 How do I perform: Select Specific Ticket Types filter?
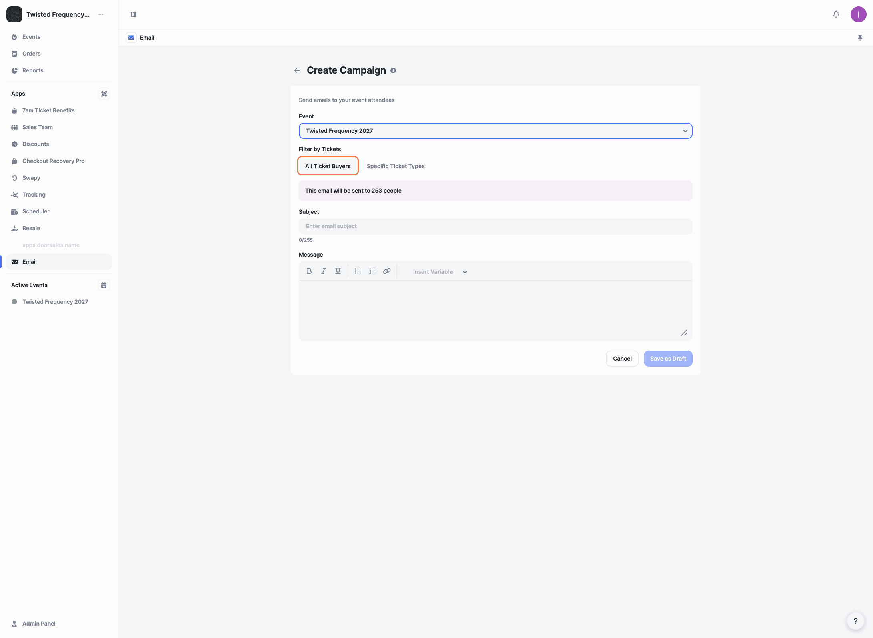pyautogui.click(x=395, y=166)
